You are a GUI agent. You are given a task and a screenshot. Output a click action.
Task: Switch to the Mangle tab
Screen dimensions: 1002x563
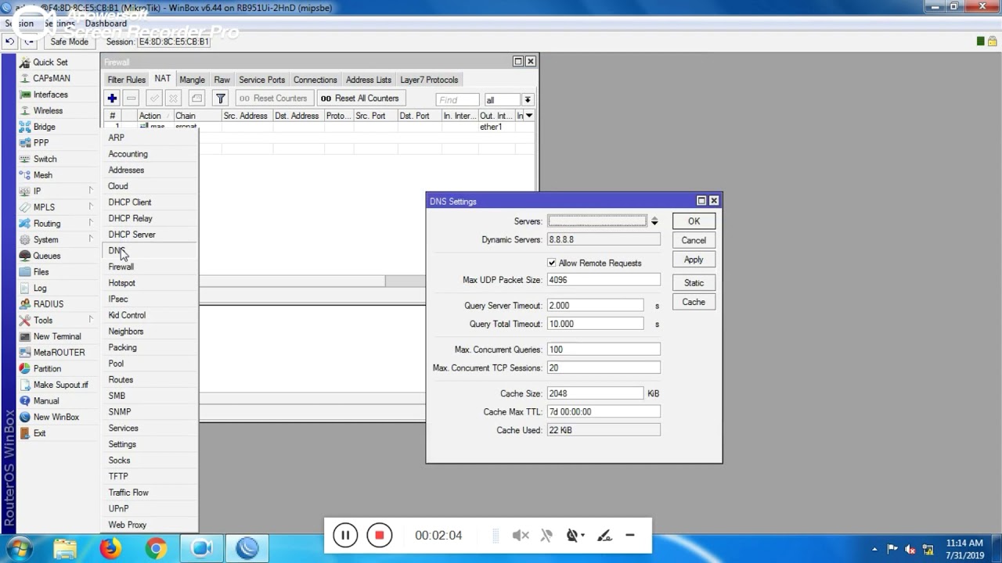tap(192, 80)
